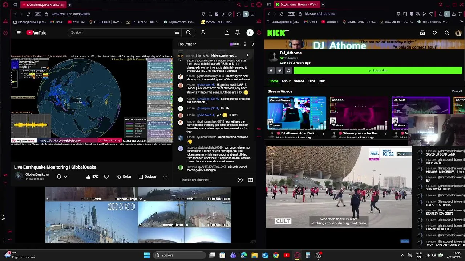The image size is (465, 261).
Task: Open DJ Athome: After Dark stream thumbnail
Action: [297, 113]
